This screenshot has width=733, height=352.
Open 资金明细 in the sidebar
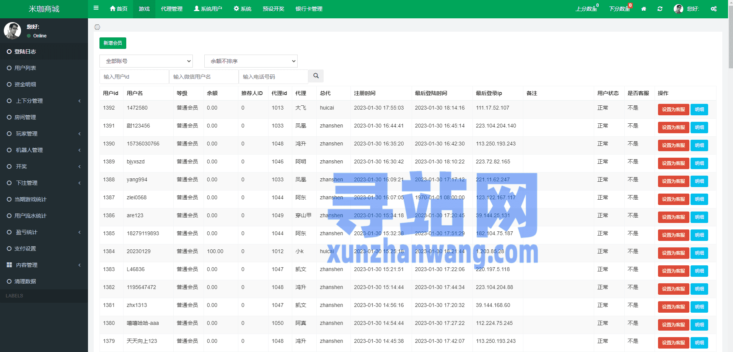[44, 84]
